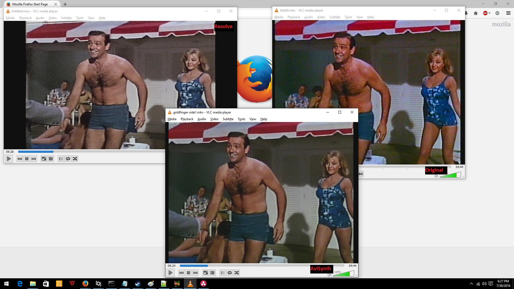Click VLC cone icon in taskbar
The height and width of the screenshot is (289, 514).
pyautogui.click(x=190, y=284)
